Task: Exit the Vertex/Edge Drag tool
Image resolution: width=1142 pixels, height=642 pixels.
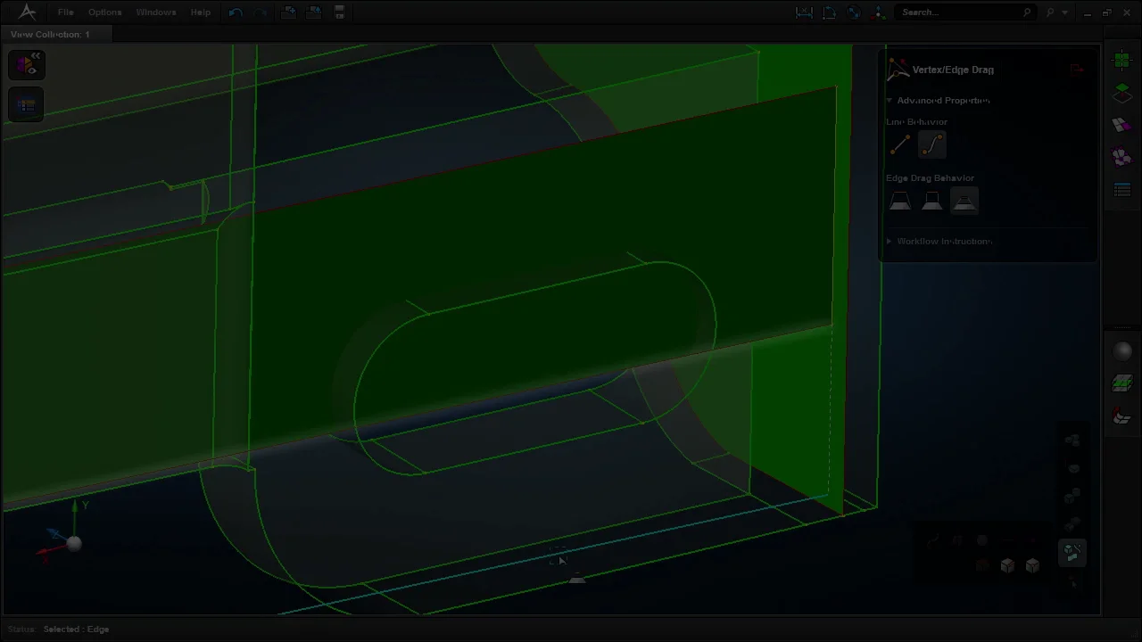Action: click(1077, 70)
